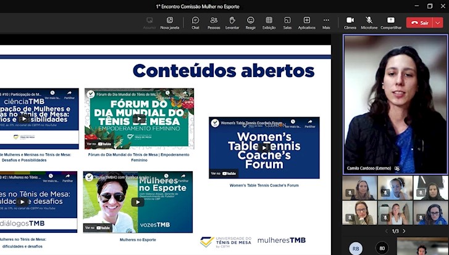Select Camila Cardoso's video tile

pos(395,103)
